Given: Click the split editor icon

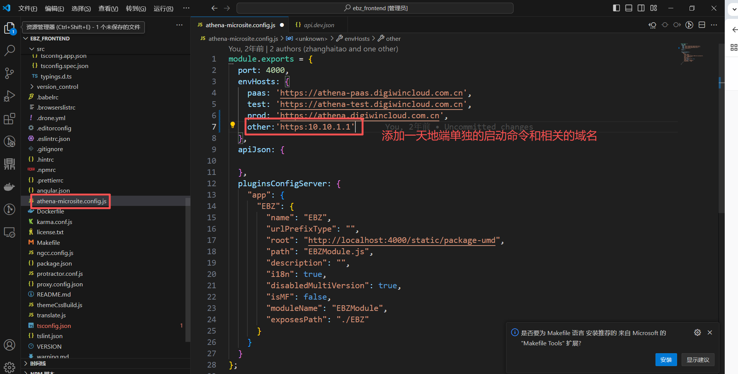Looking at the screenshot, I should pyautogui.click(x=702, y=25).
